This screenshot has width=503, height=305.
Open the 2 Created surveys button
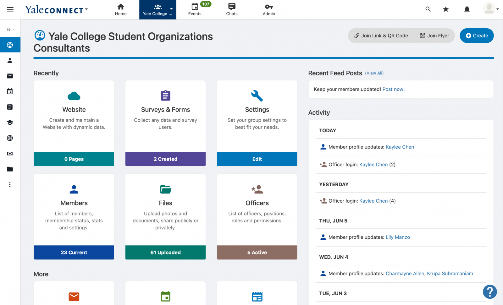[x=165, y=159]
